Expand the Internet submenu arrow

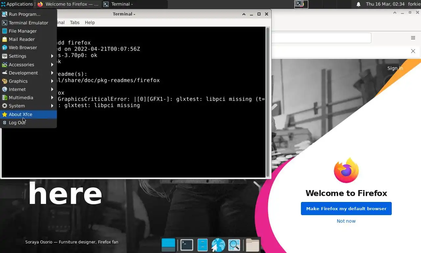pos(52,89)
